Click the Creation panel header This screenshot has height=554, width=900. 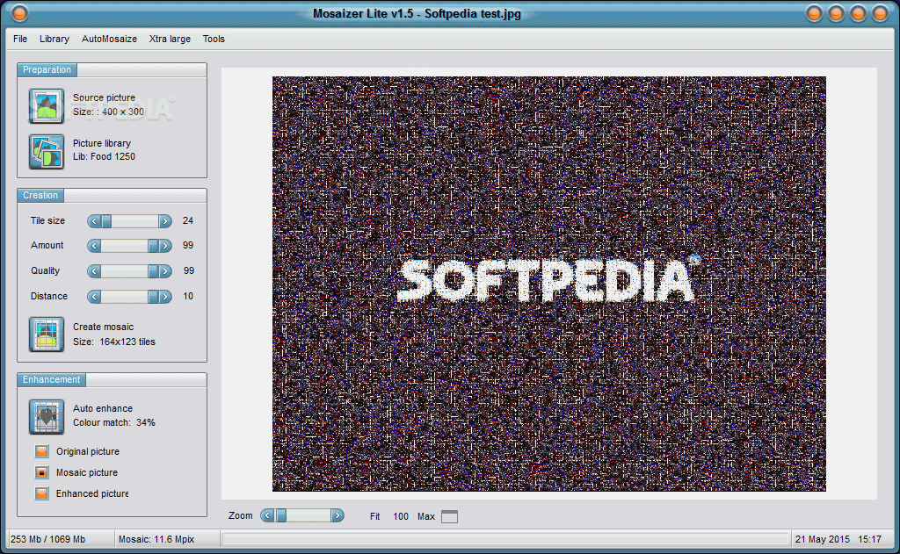(40, 195)
